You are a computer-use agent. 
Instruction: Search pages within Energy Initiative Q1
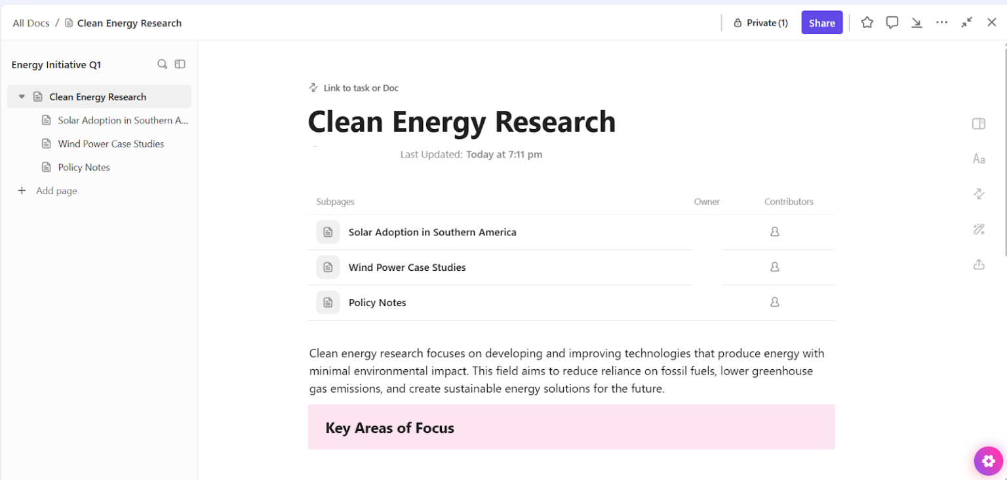162,64
